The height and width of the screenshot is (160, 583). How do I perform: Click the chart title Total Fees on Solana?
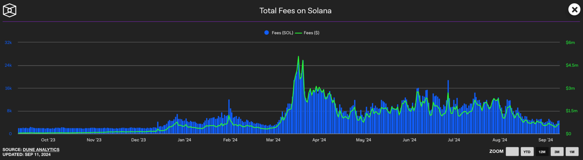pyautogui.click(x=295, y=11)
